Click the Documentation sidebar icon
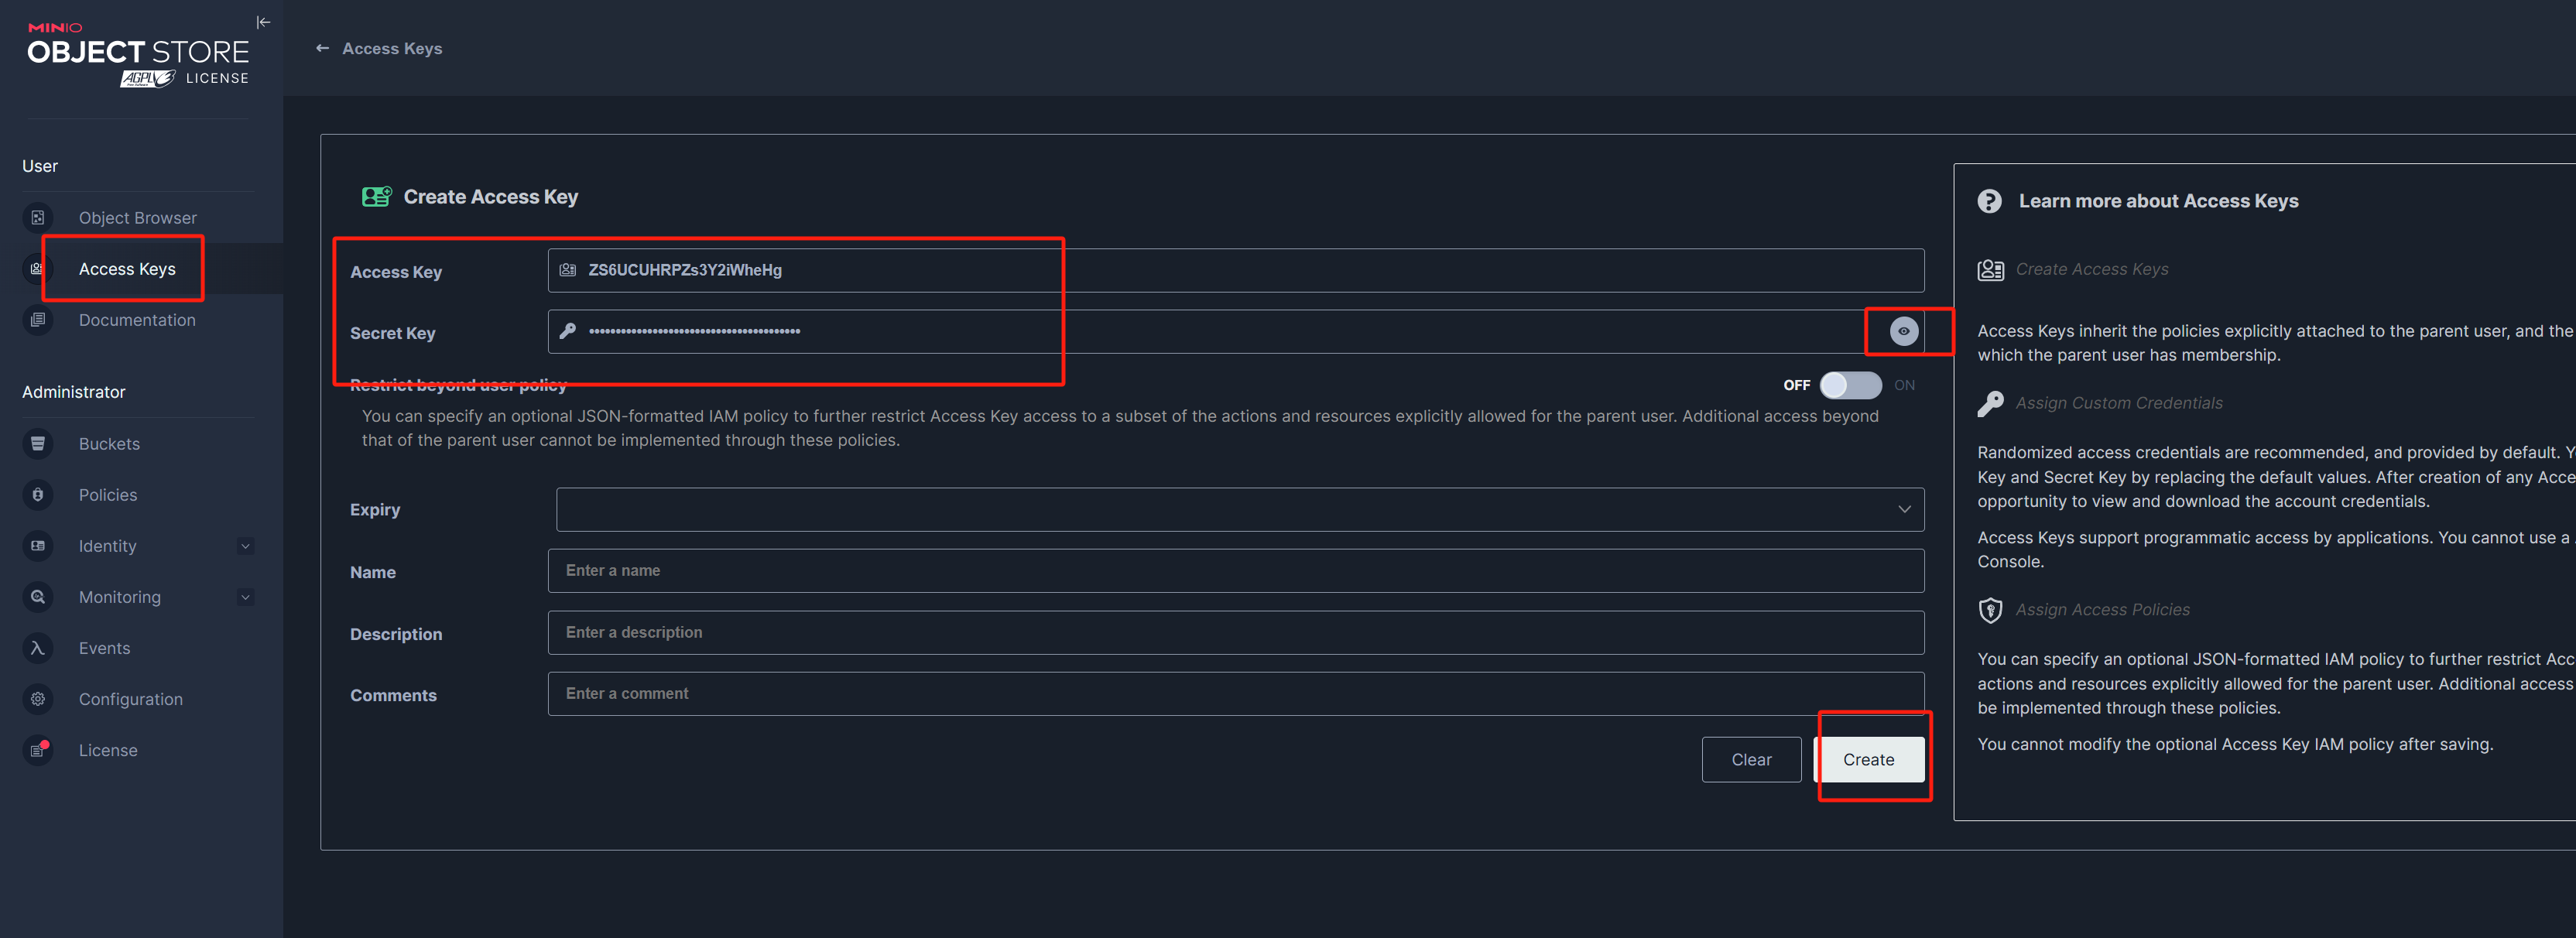This screenshot has height=938, width=2576. pos(38,319)
